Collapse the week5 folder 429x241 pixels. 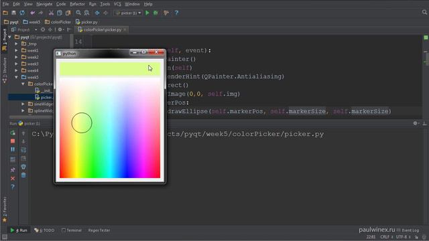tap(16, 78)
